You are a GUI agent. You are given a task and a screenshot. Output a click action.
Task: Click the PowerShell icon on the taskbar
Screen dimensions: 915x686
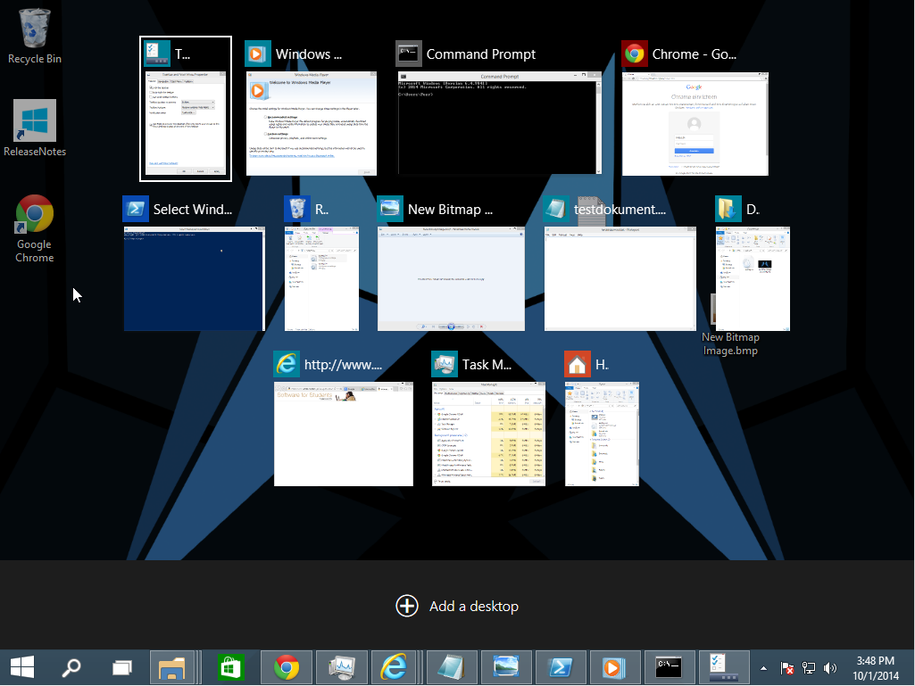(560, 666)
